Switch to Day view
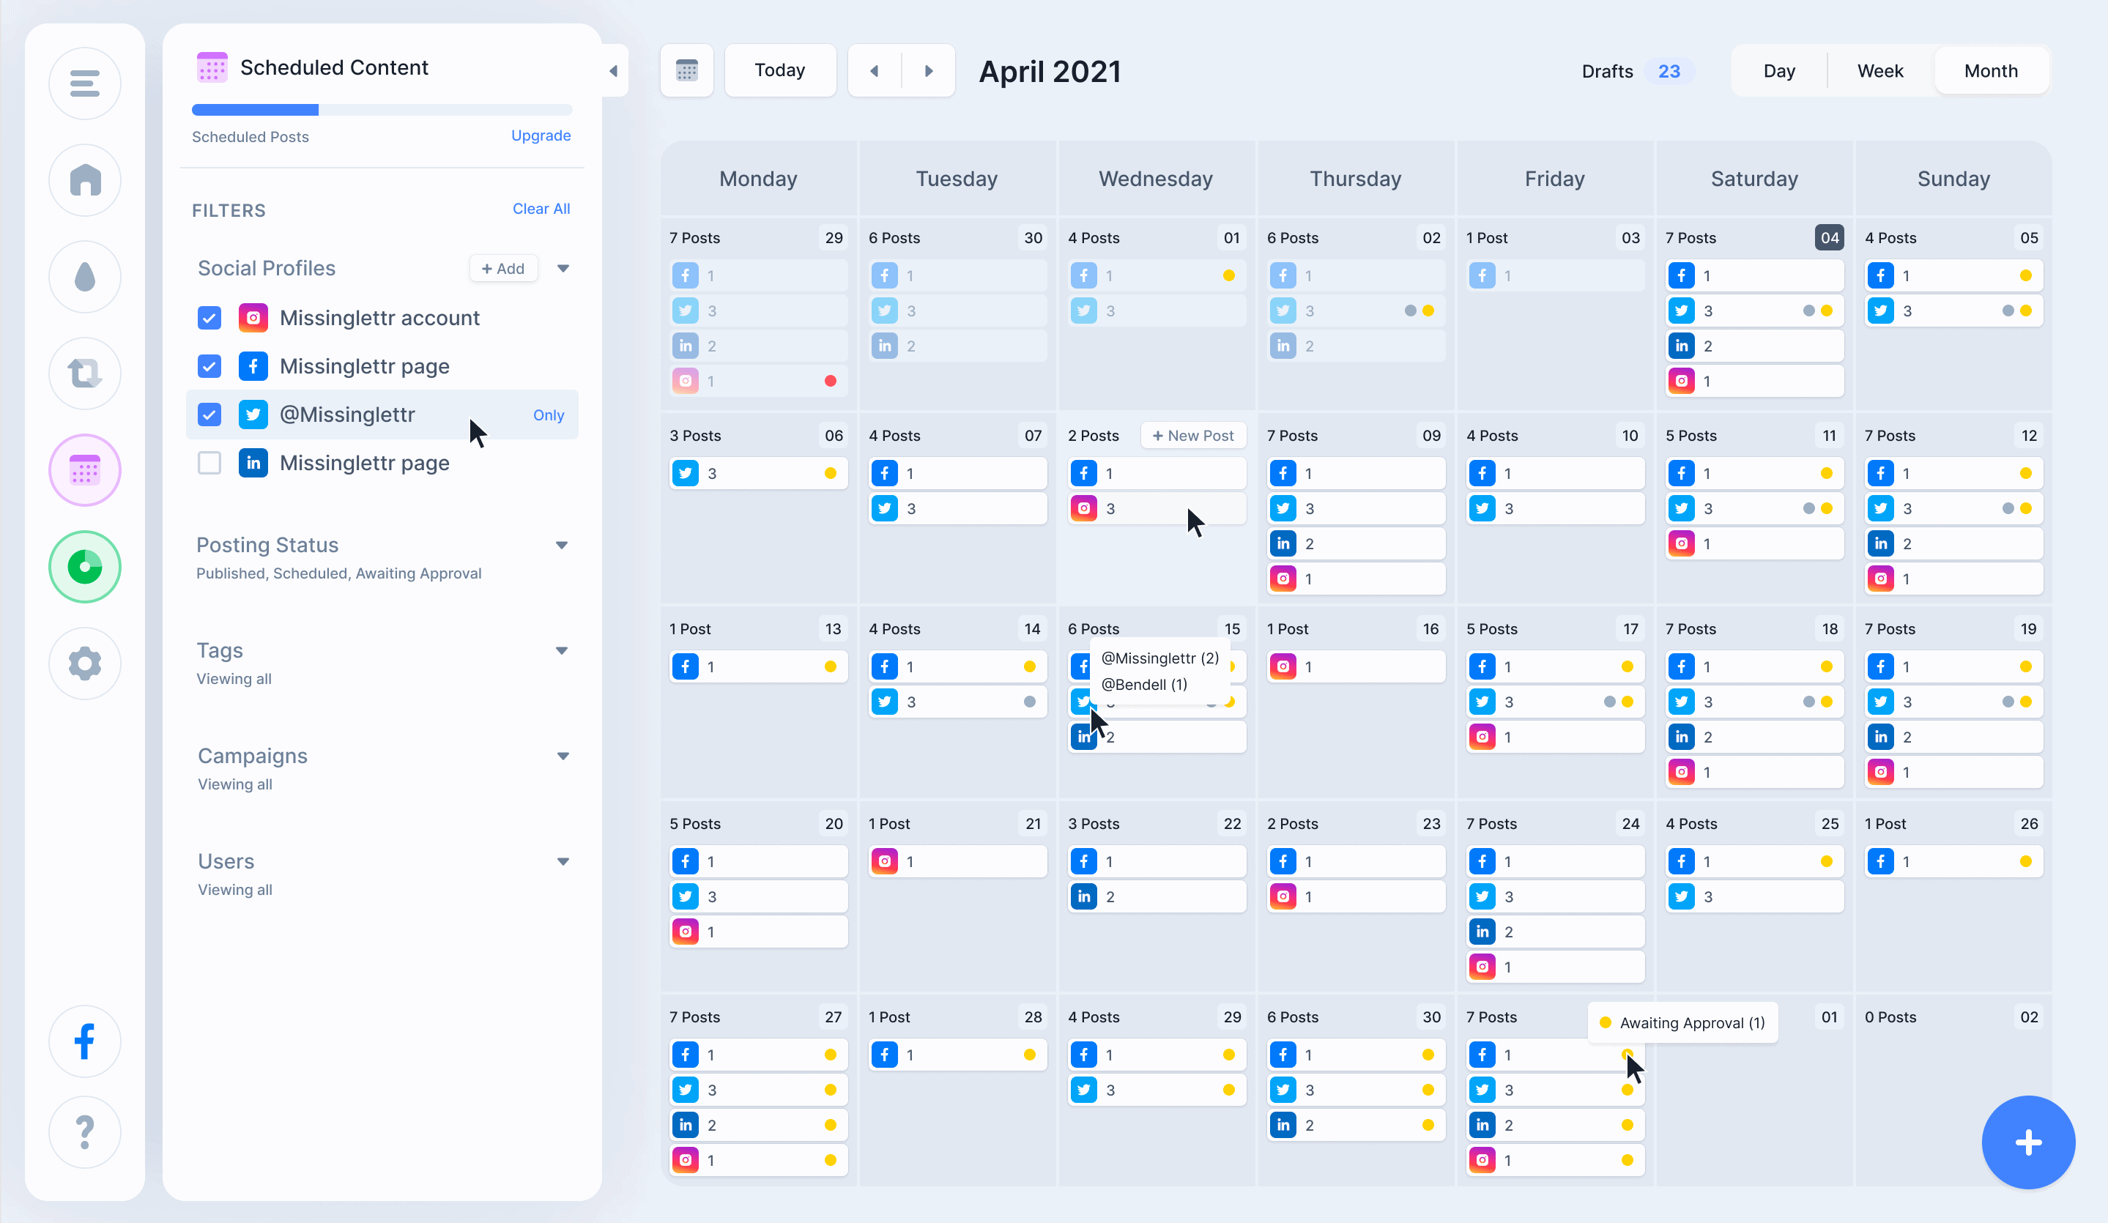This screenshot has height=1223, width=2108. pyautogui.click(x=1779, y=70)
